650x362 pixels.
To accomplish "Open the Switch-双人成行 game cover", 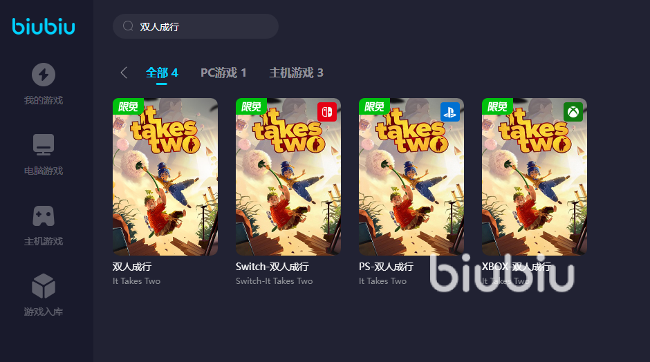I will coord(288,177).
